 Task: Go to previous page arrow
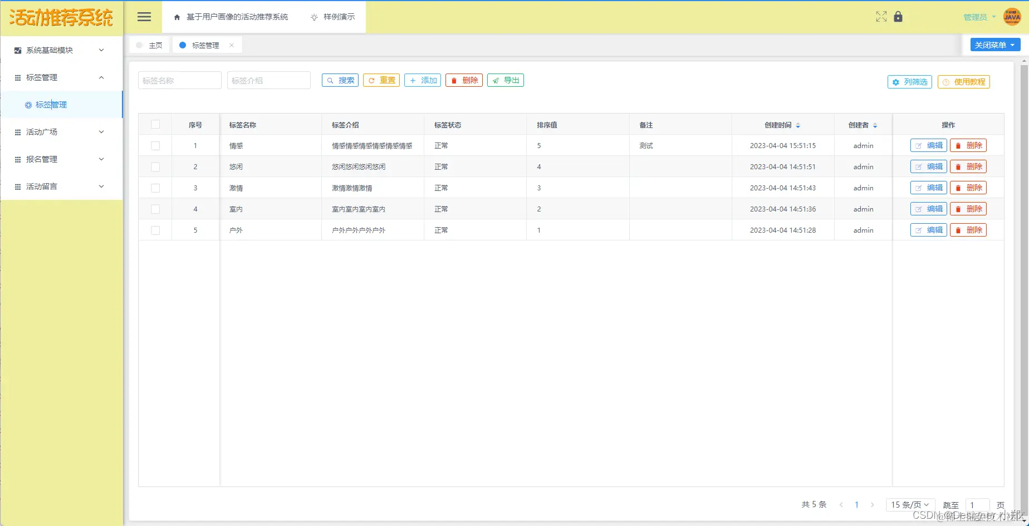coord(841,505)
